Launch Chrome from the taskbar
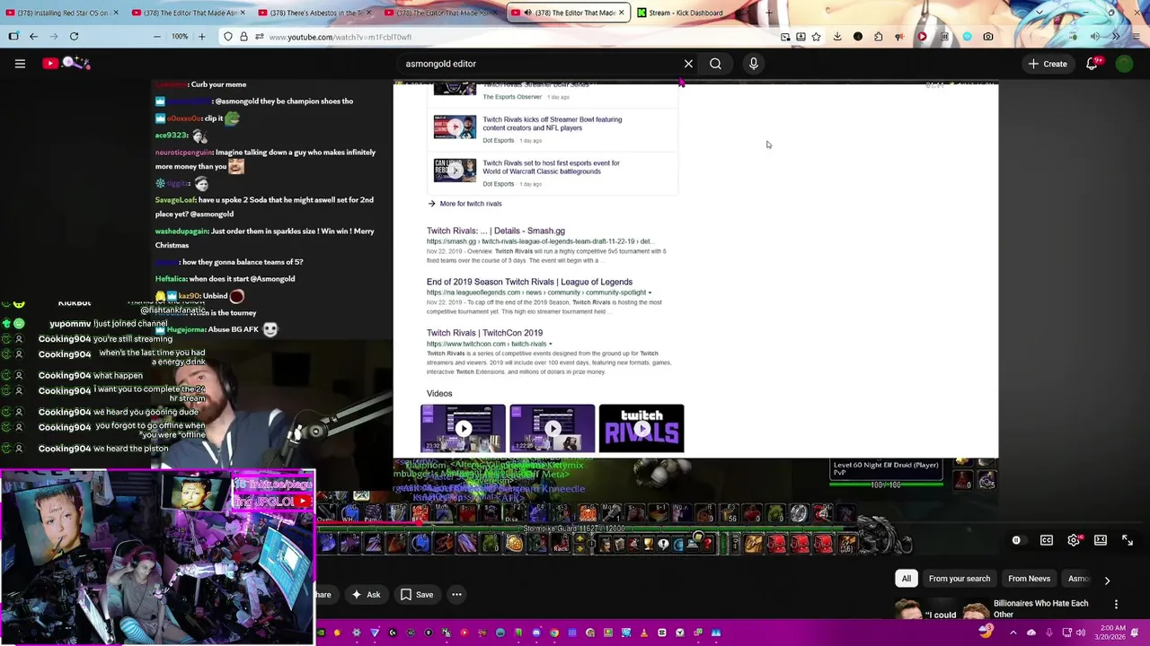This screenshot has height=646, width=1150. 554,633
